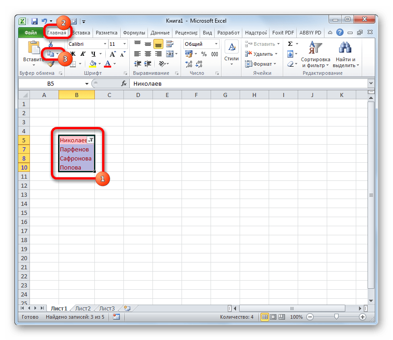The width and height of the screenshot is (393, 340).
Task: Click the Copy icon in clipboard group
Action: coord(50,54)
